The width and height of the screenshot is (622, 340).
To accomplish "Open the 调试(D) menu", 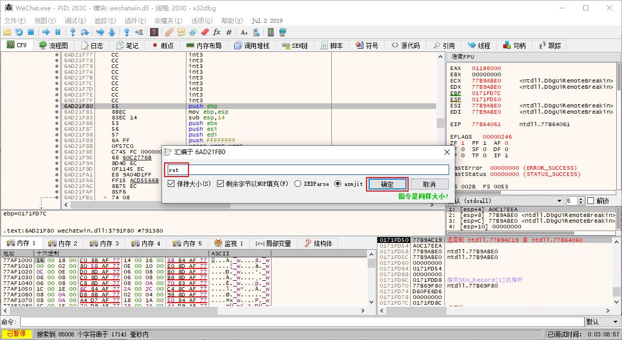I will (x=75, y=21).
